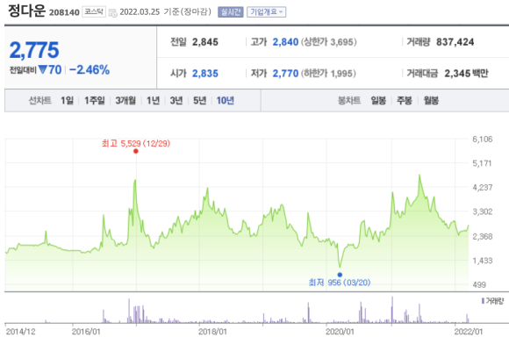Click the 2,368 y-axis label
The height and width of the screenshot is (344, 509).
[483, 236]
